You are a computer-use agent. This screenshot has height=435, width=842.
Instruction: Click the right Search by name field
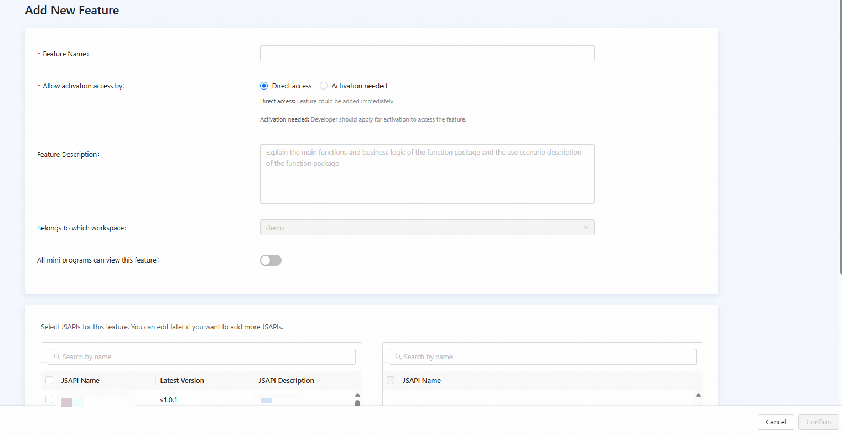(545, 357)
